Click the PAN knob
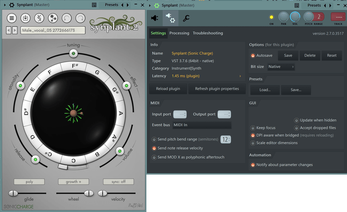 (283, 17)
